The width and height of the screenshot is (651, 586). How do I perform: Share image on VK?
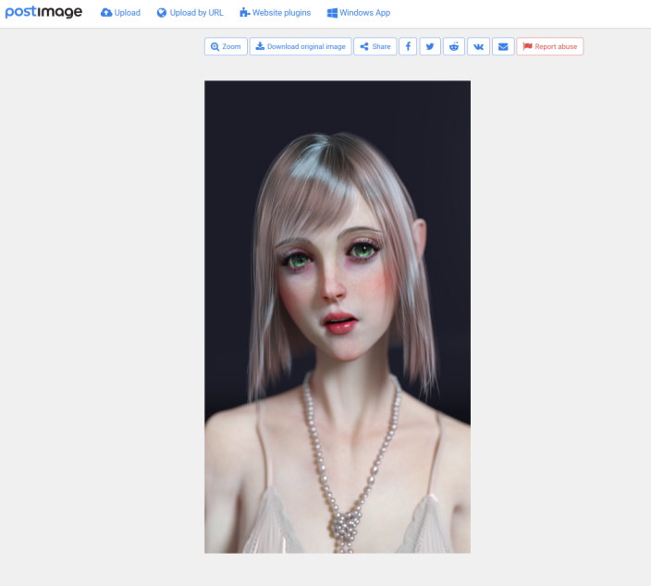tap(479, 46)
